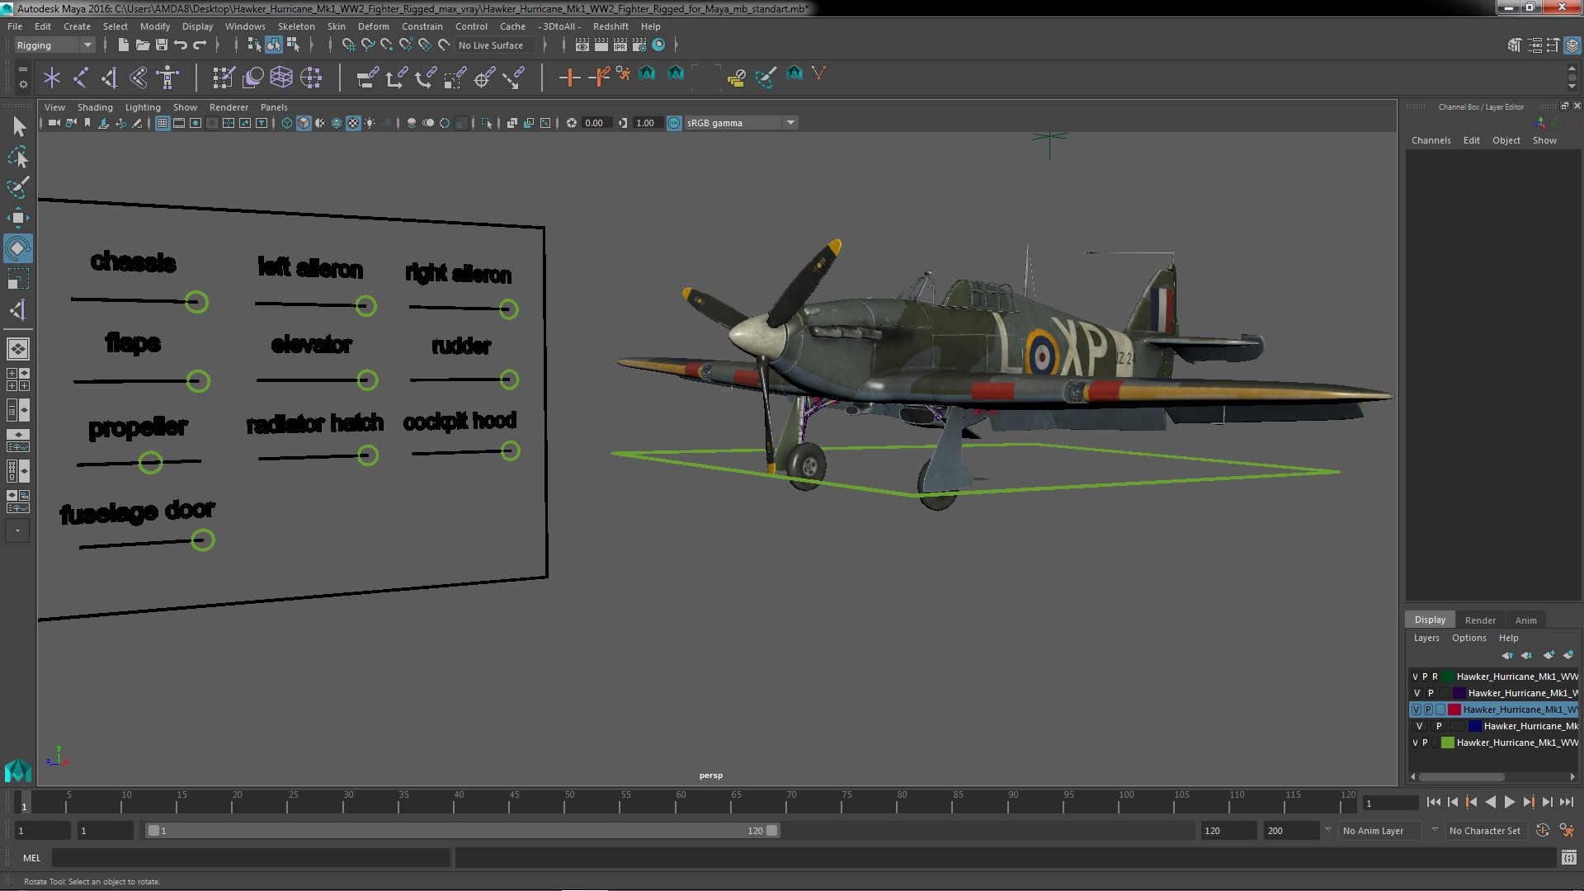Screen dimensions: 1584x891
Task: Open the Constrain menu
Action: 422,26
